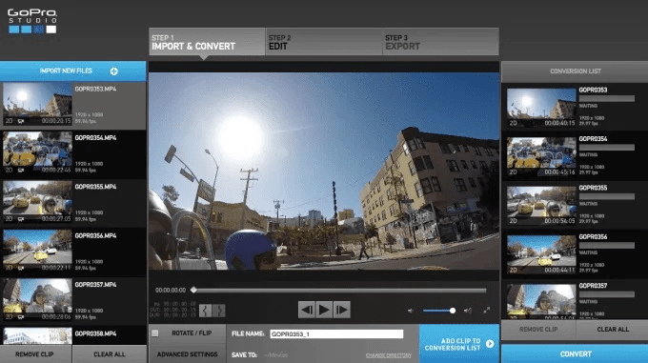Screen dimensions: 648x363
Task: Click the GOPR0353.MP4 file name text
Action: (95, 89)
